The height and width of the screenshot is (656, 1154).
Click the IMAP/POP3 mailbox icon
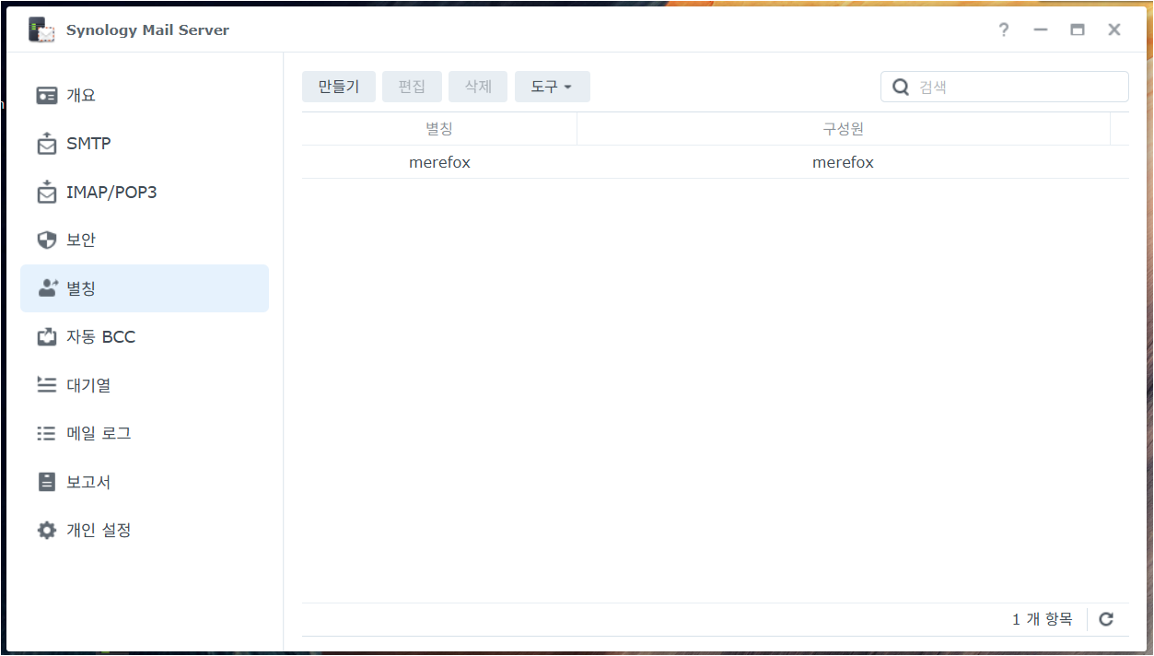[x=47, y=192]
